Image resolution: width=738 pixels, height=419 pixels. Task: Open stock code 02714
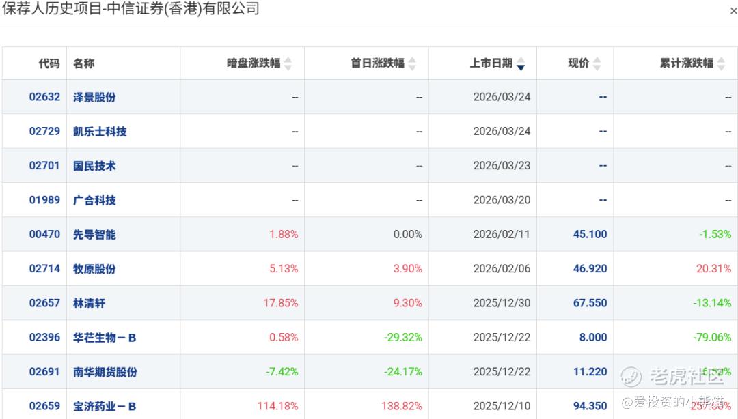[x=44, y=268]
